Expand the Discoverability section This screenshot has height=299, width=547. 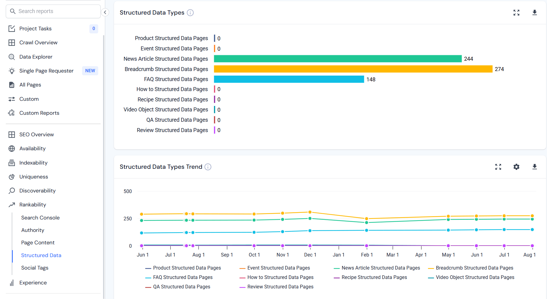(x=37, y=191)
